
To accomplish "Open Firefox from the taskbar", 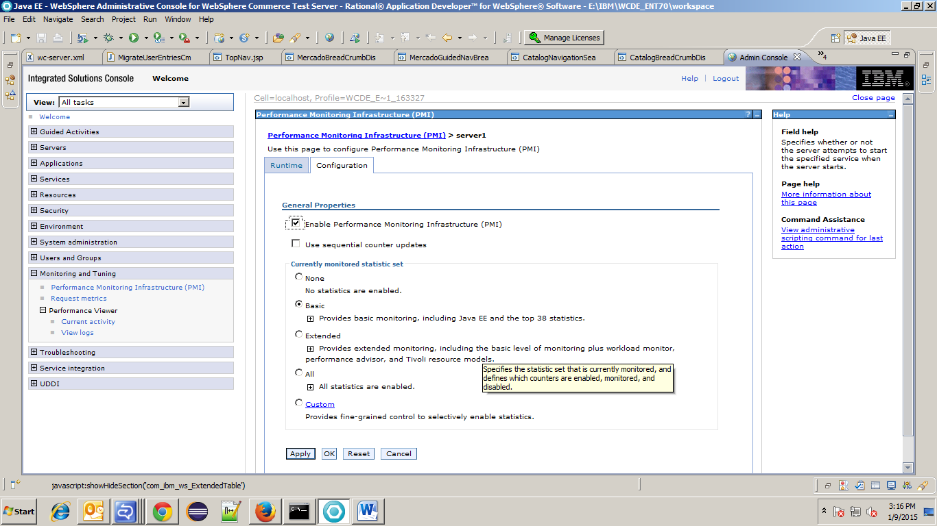I will point(264,511).
